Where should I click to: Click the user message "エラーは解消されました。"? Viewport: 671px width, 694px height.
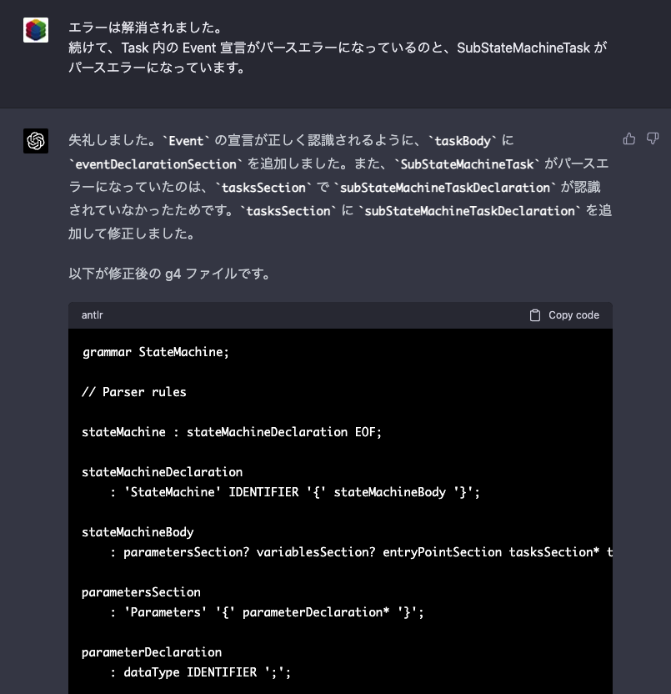(147, 28)
